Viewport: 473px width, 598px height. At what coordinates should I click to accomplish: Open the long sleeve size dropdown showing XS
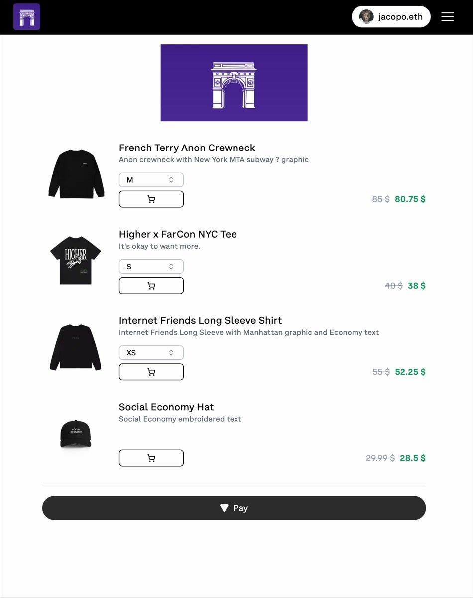coord(151,352)
